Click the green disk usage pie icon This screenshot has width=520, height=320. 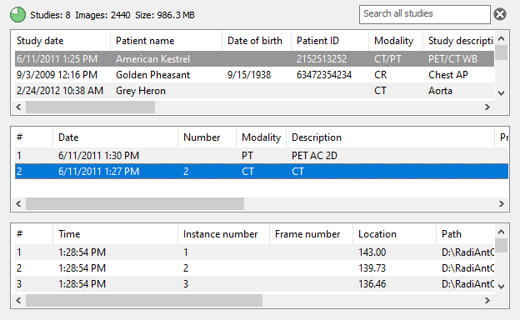pyautogui.click(x=17, y=15)
